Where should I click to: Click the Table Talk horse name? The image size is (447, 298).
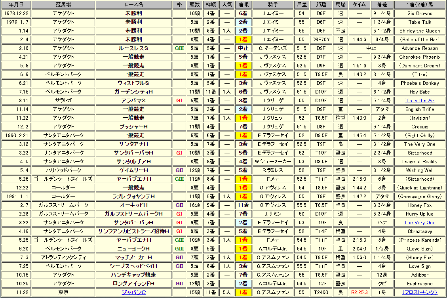pos(420,22)
